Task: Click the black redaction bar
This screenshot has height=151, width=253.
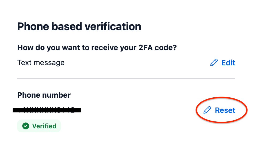Action: coord(47,110)
